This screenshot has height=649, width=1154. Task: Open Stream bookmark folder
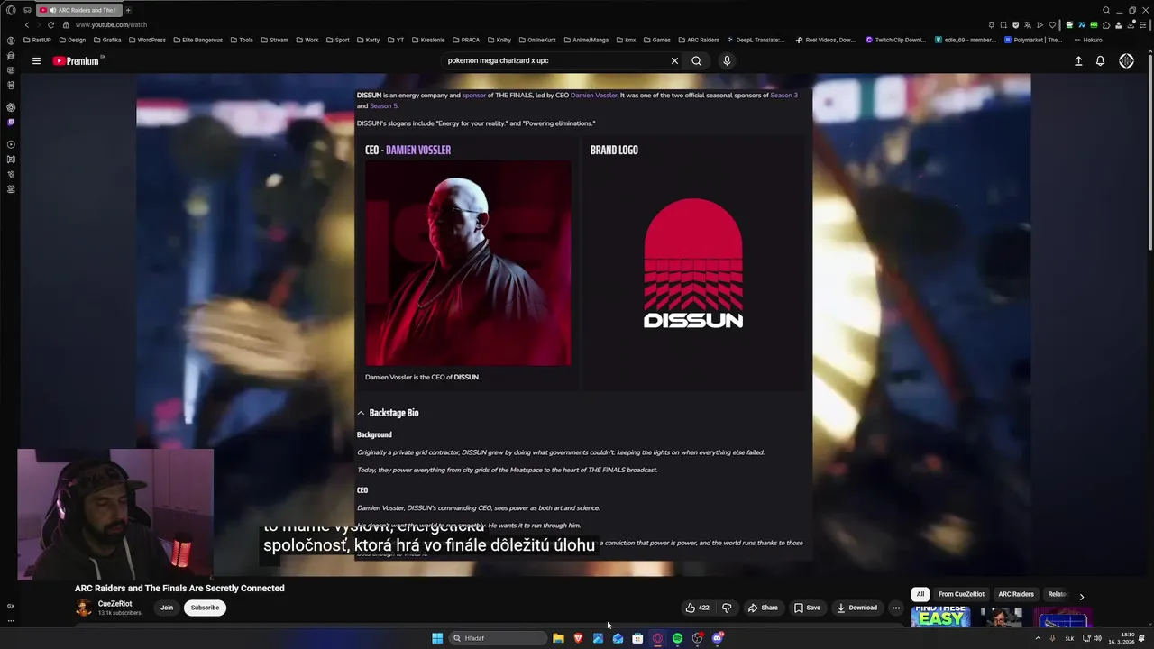[274, 40]
